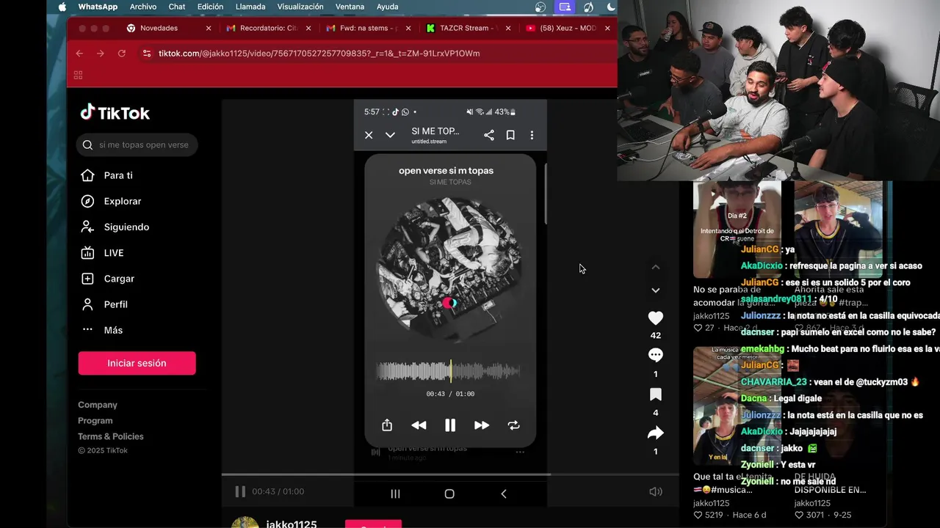This screenshot has height=528, width=940.
Task: Tap the Android back arrow in video
Action: coord(504,494)
